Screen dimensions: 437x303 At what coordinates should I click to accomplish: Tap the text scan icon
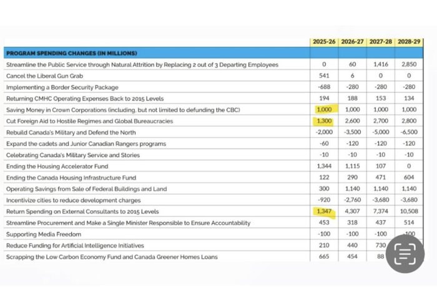pos(405,254)
